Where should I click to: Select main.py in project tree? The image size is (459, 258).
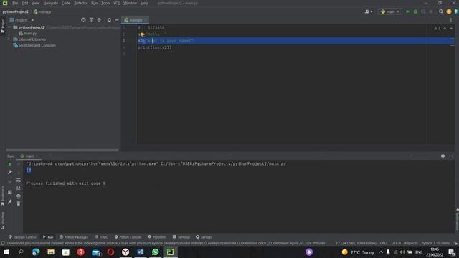(x=28, y=34)
